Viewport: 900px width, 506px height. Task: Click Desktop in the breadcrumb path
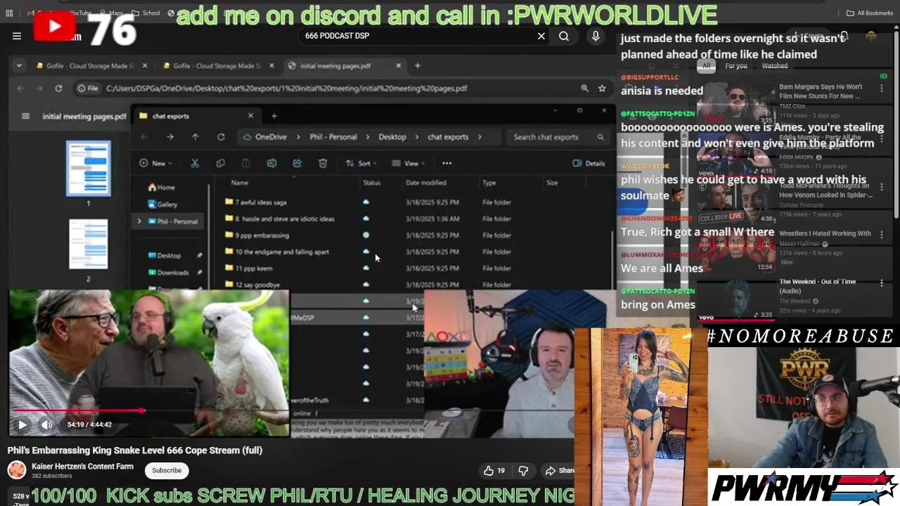392,137
